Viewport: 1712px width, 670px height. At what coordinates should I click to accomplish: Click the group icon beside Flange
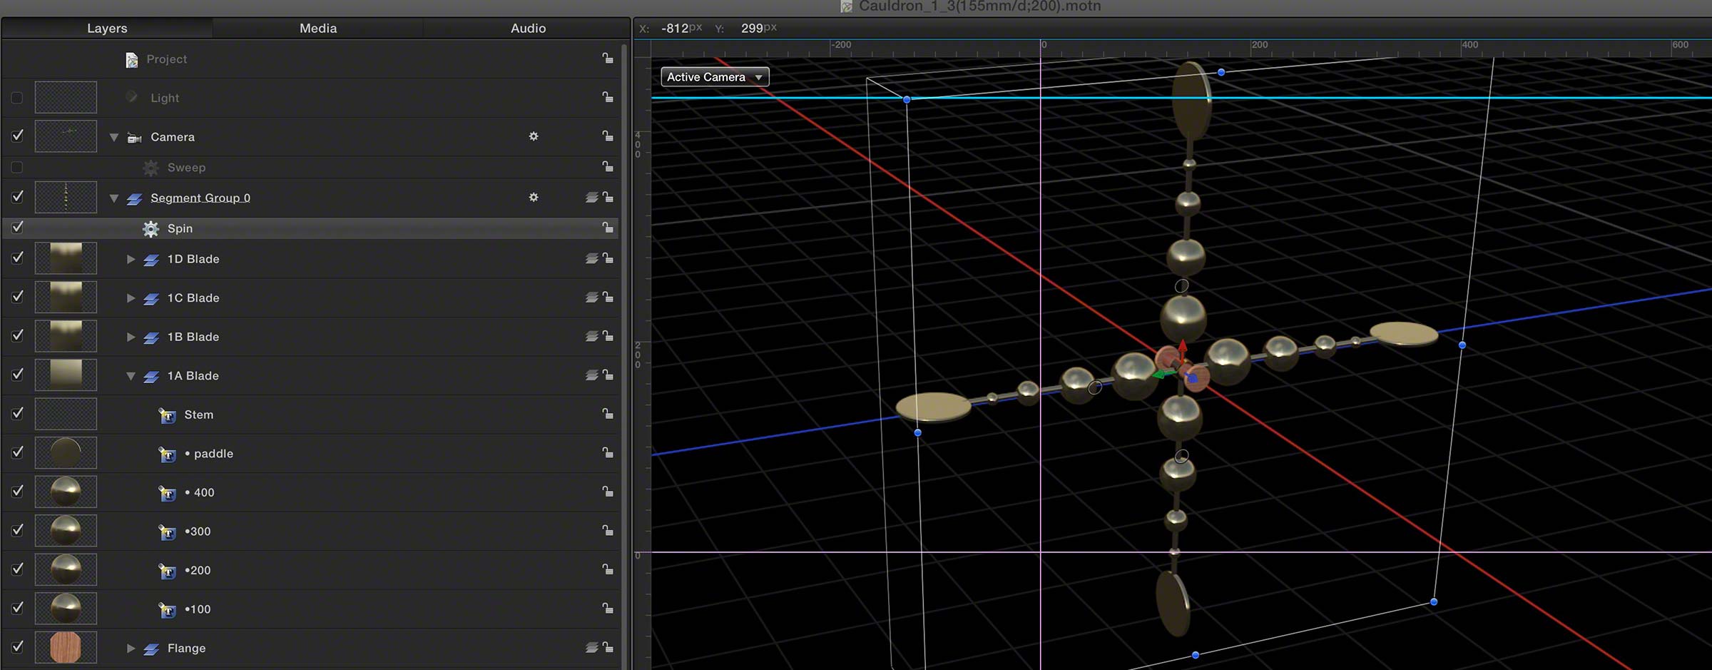tap(151, 649)
